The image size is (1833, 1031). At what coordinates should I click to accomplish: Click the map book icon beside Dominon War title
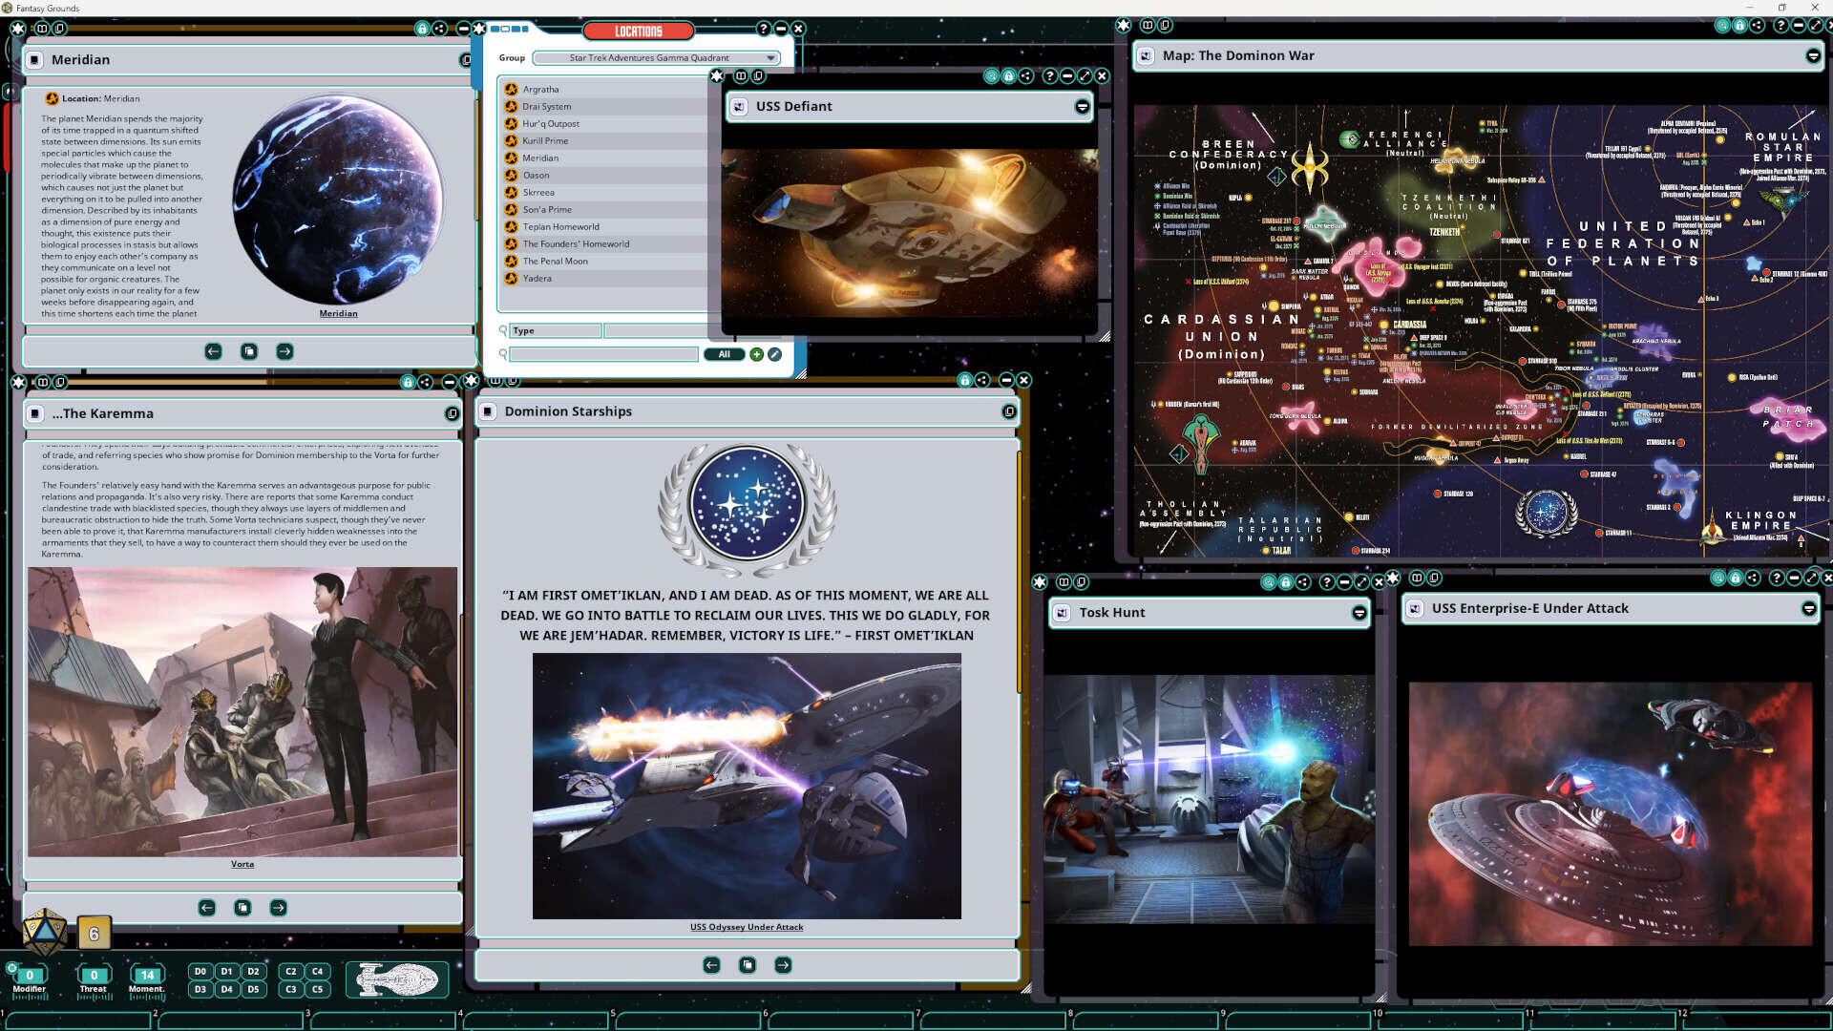coord(1145,56)
